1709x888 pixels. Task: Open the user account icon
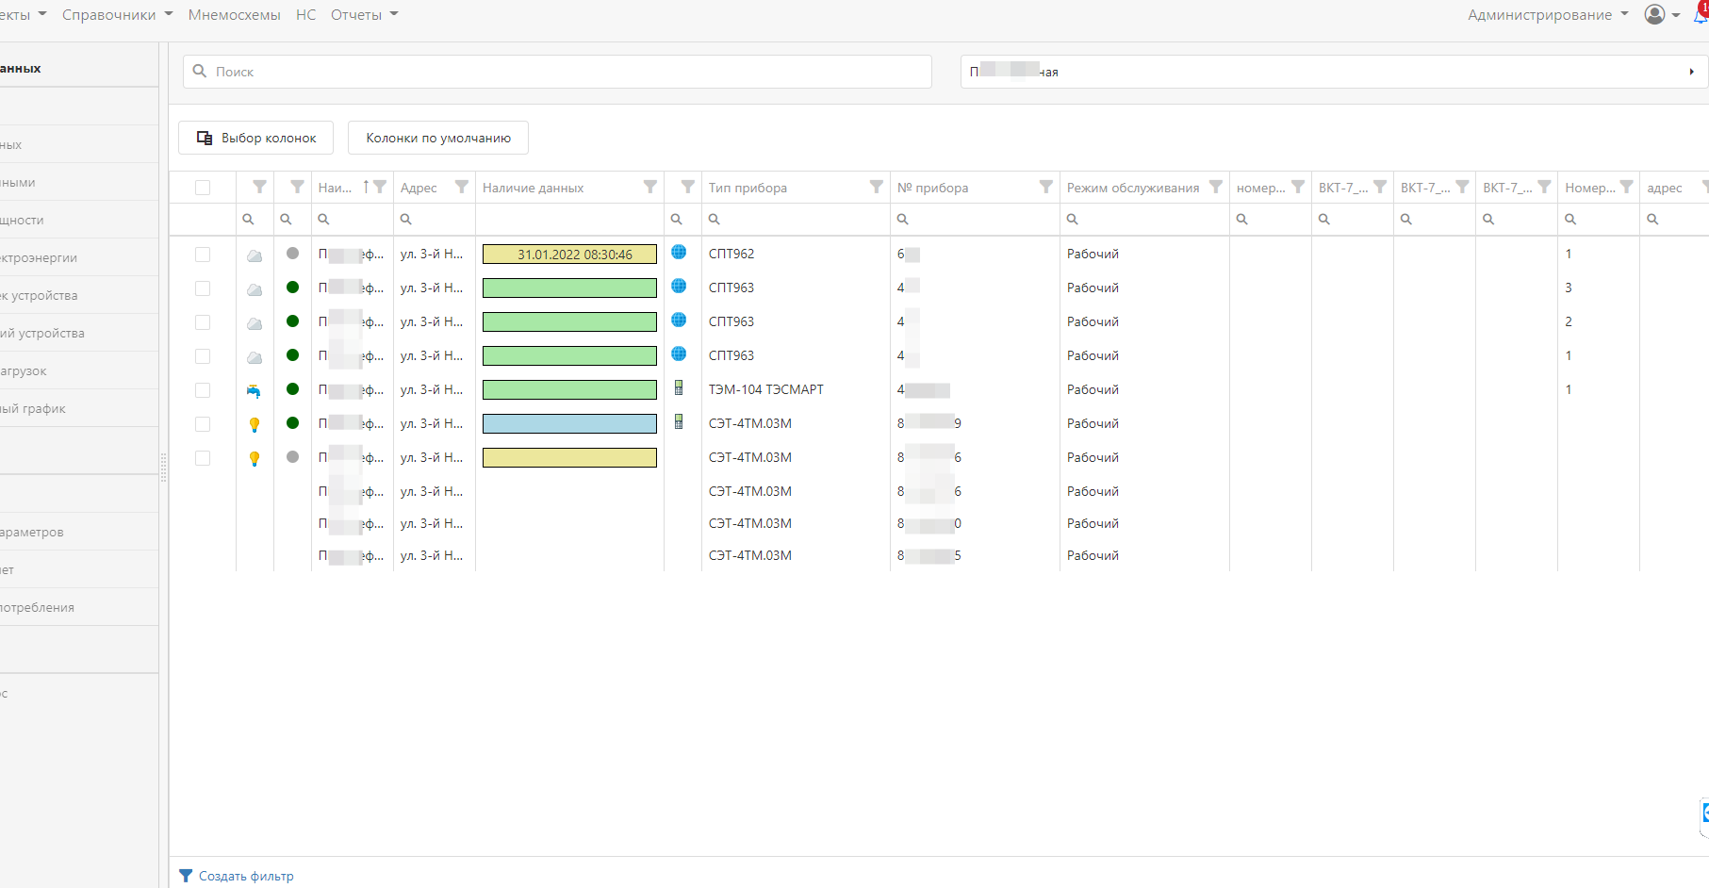pos(1654,14)
